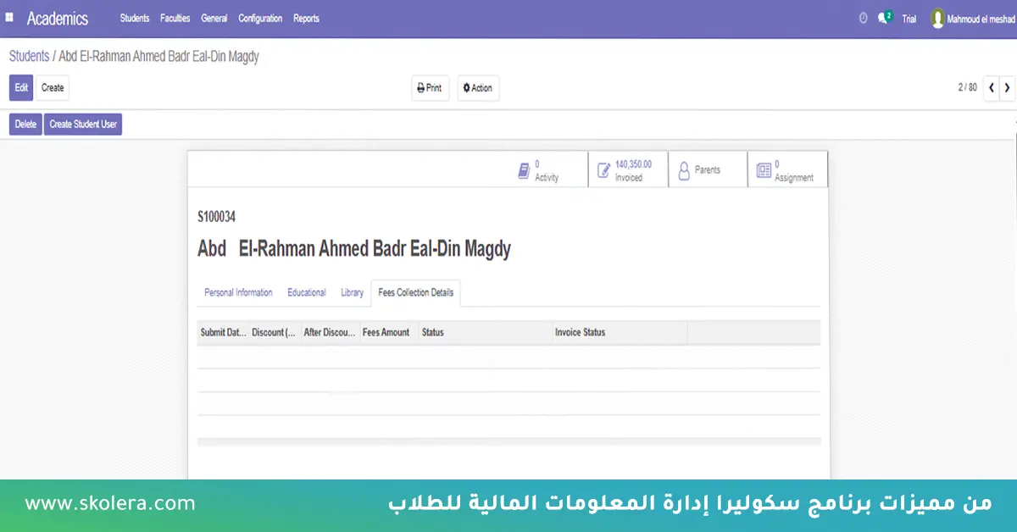Switch to the Personal Information tab
1017x532 pixels.
[x=238, y=292]
